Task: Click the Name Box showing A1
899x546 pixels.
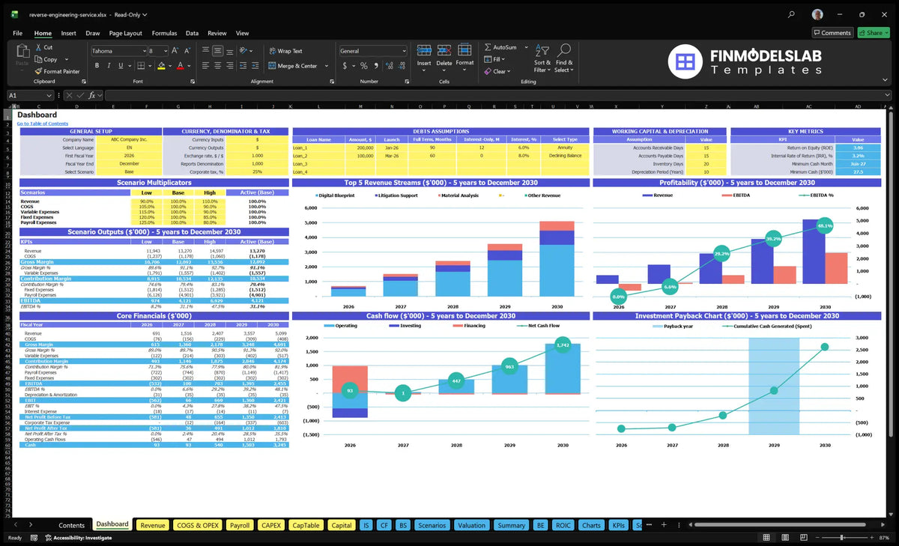Action: tap(30, 95)
